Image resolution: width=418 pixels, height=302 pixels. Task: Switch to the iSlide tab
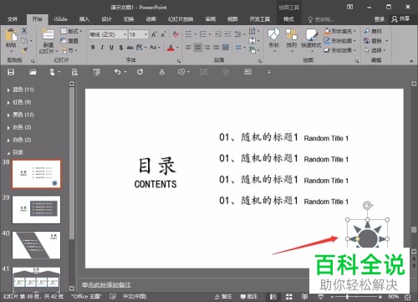click(x=60, y=19)
